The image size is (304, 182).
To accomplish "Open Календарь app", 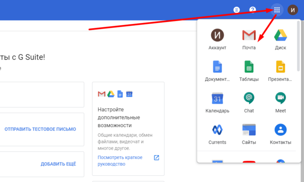I will pyautogui.click(x=217, y=103).
